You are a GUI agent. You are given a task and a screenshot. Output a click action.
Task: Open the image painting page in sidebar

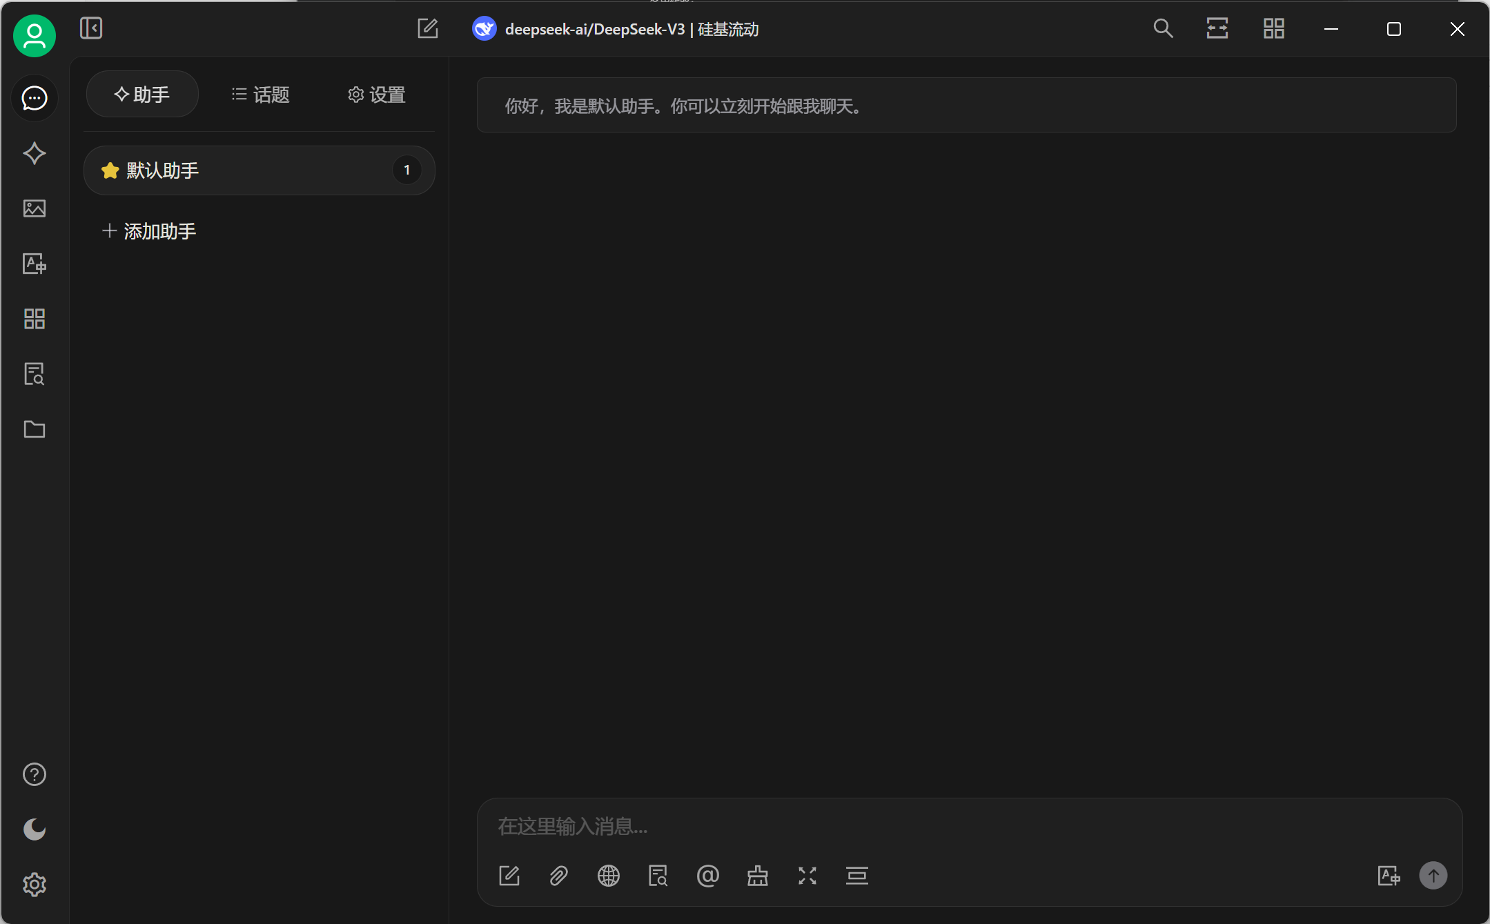tap(35, 208)
